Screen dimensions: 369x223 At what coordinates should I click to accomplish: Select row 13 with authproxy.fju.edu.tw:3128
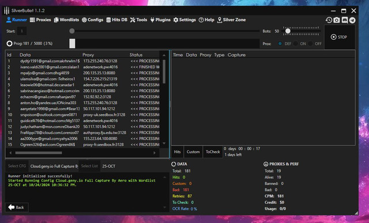[x=83, y=133]
